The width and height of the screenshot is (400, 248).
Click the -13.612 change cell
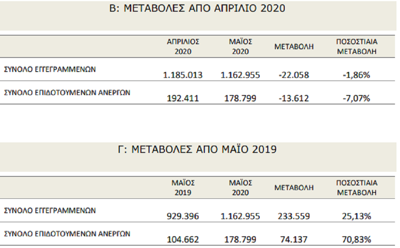pos(293,98)
